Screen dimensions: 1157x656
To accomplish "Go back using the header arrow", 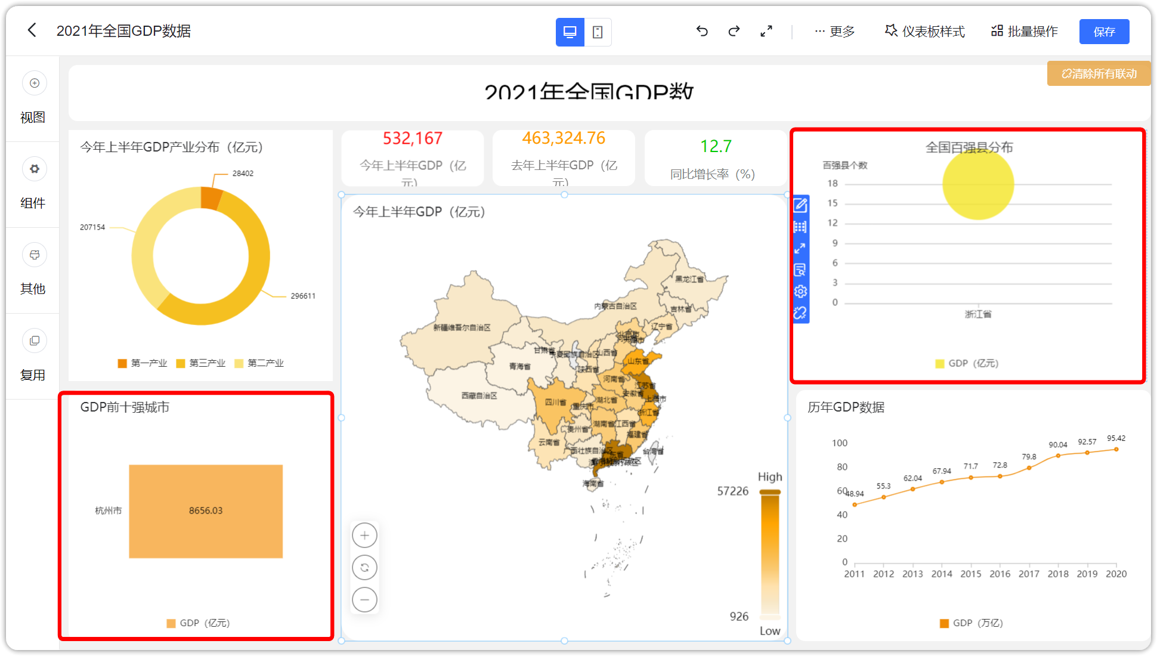I will 32,30.
